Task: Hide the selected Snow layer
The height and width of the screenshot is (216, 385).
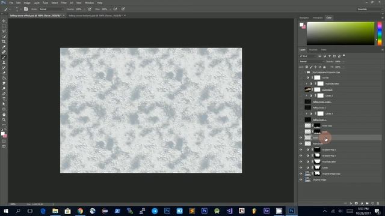Action: 301,137
